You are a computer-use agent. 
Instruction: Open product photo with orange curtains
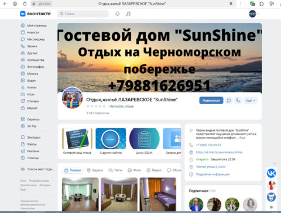pyautogui.click(x=158, y=194)
